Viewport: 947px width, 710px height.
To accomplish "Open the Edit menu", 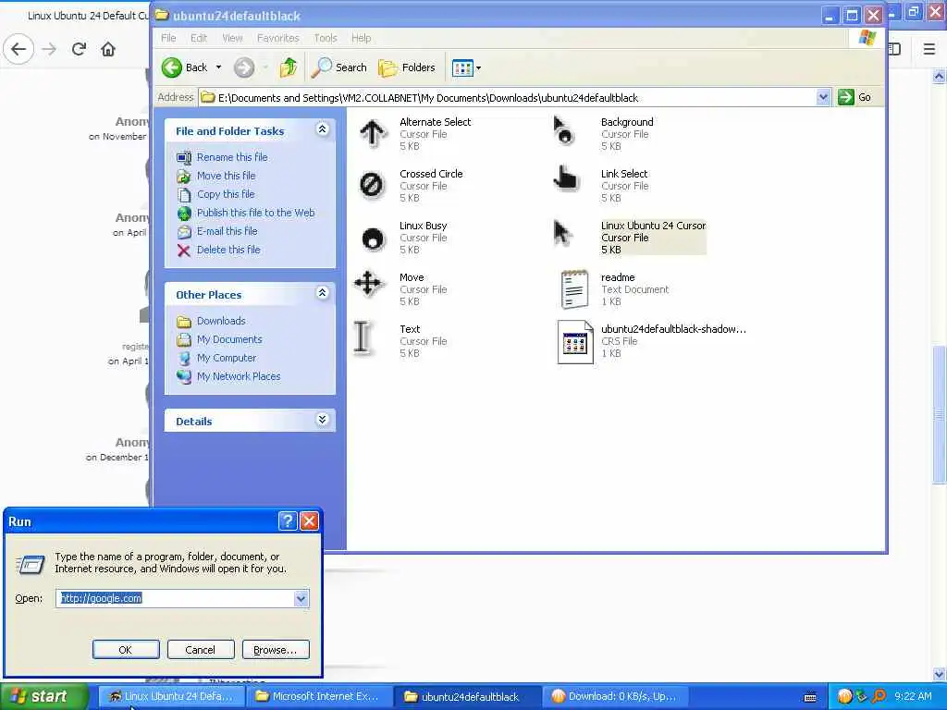I will click(x=199, y=38).
